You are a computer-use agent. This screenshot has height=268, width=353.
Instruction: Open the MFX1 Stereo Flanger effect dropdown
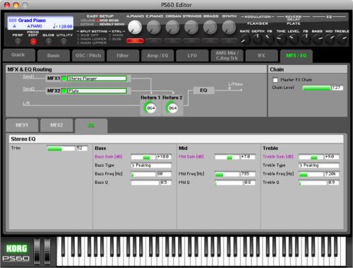pyautogui.click(x=97, y=78)
